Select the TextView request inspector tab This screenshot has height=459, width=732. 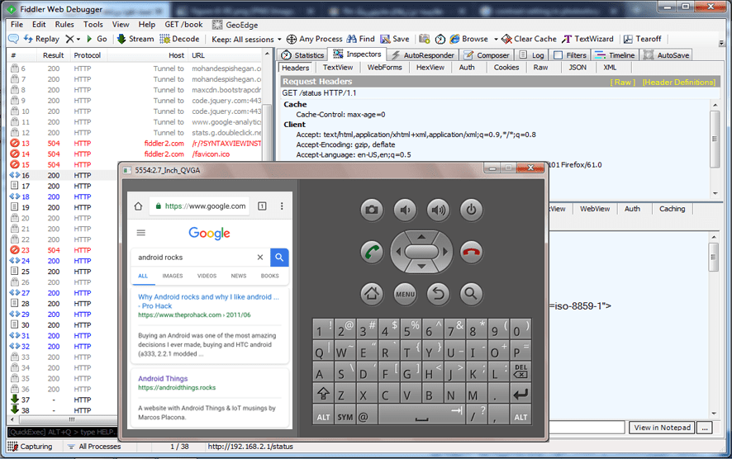click(338, 68)
